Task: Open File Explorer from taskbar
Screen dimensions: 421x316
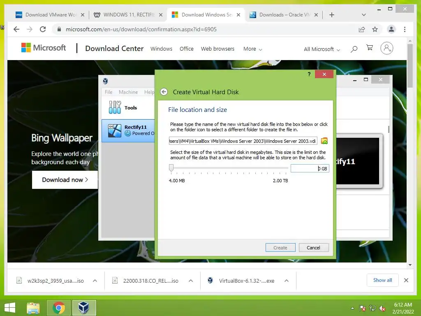Action: (33, 308)
